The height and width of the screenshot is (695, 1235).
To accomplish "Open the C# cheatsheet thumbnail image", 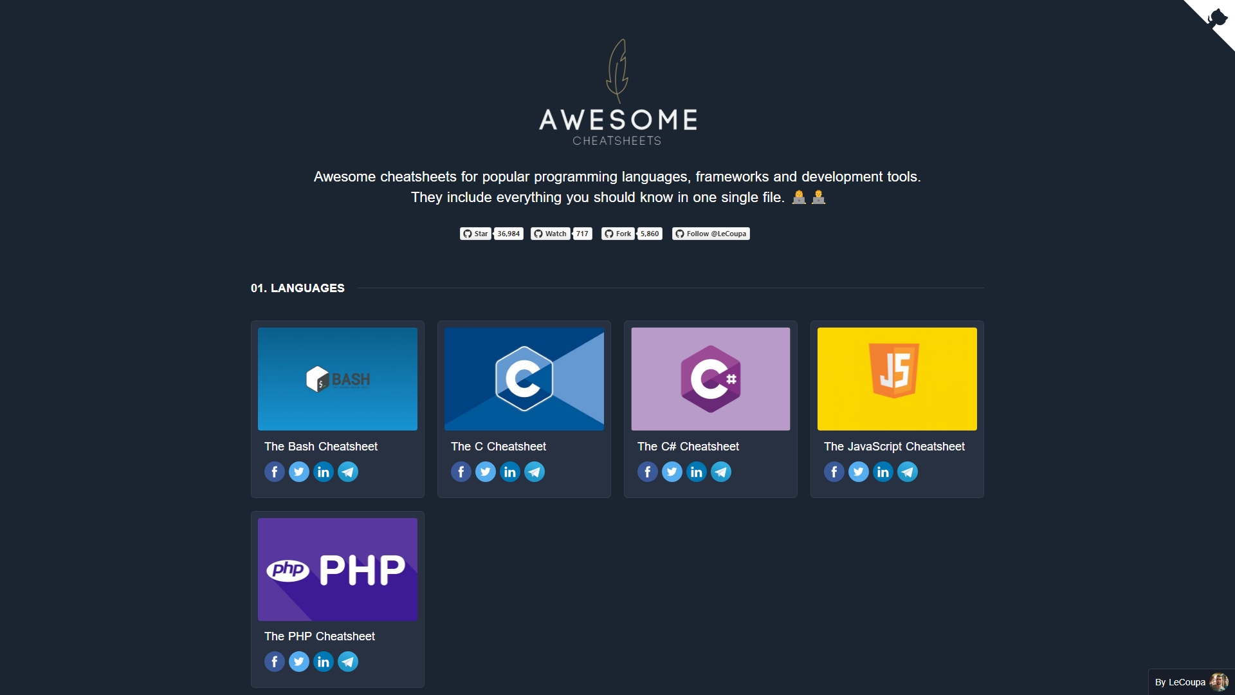I will [x=711, y=379].
